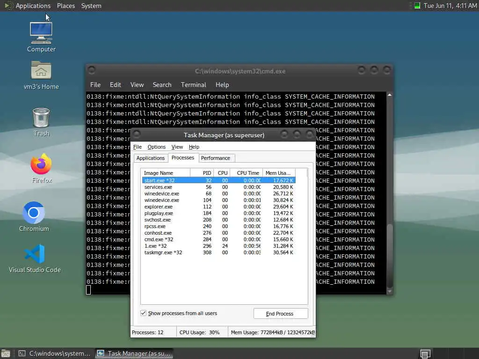Click the terminal's vertical scrollbar thumb
The height and width of the screenshot is (359, 479).
(x=390, y=256)
